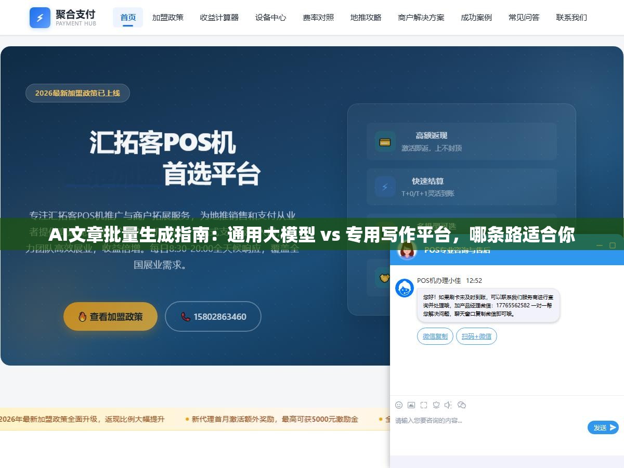This screenshot has height=468, width=624.
Task: Click the 2026最新加盟政策已上线 badge
Action: coord(77,93)
